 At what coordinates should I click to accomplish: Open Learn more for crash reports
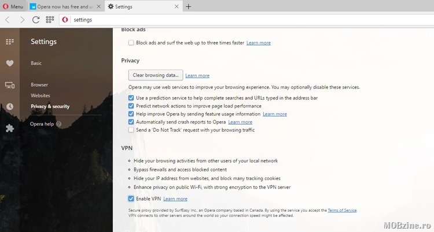[x=240, y=122]
